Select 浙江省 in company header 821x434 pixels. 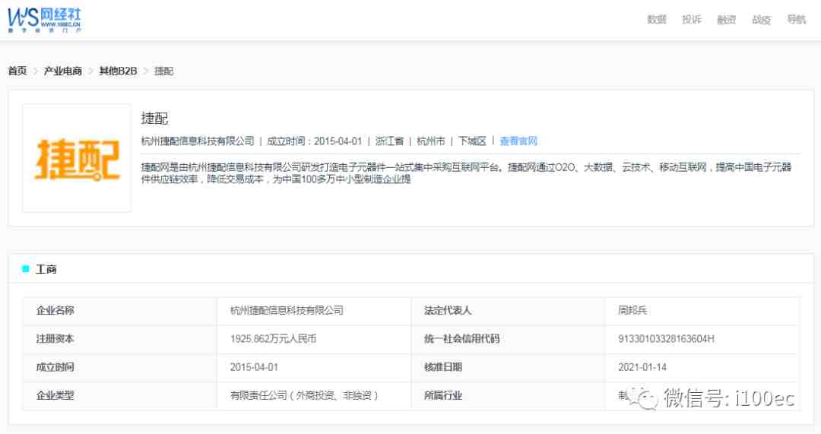389,141
